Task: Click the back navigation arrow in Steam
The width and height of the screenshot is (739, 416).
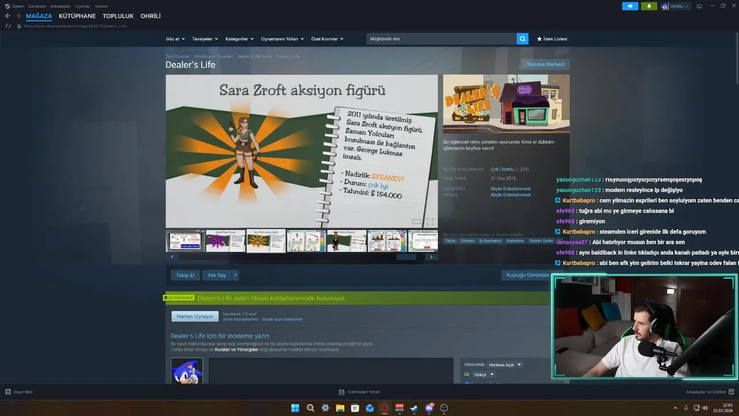Action: (8, 16)
